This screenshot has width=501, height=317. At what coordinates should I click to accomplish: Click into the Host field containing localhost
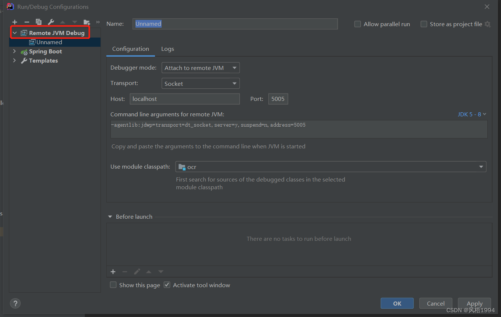pyautogui.click(x=185, y=99)
